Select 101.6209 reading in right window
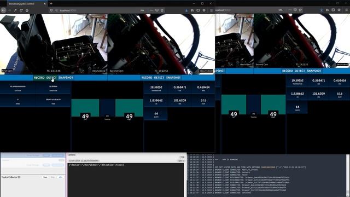The width and height of the screenshot is (350, 197). (x=318, y=94)
